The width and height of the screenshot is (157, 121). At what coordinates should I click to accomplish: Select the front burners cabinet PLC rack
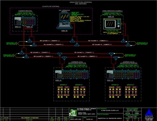72,74
